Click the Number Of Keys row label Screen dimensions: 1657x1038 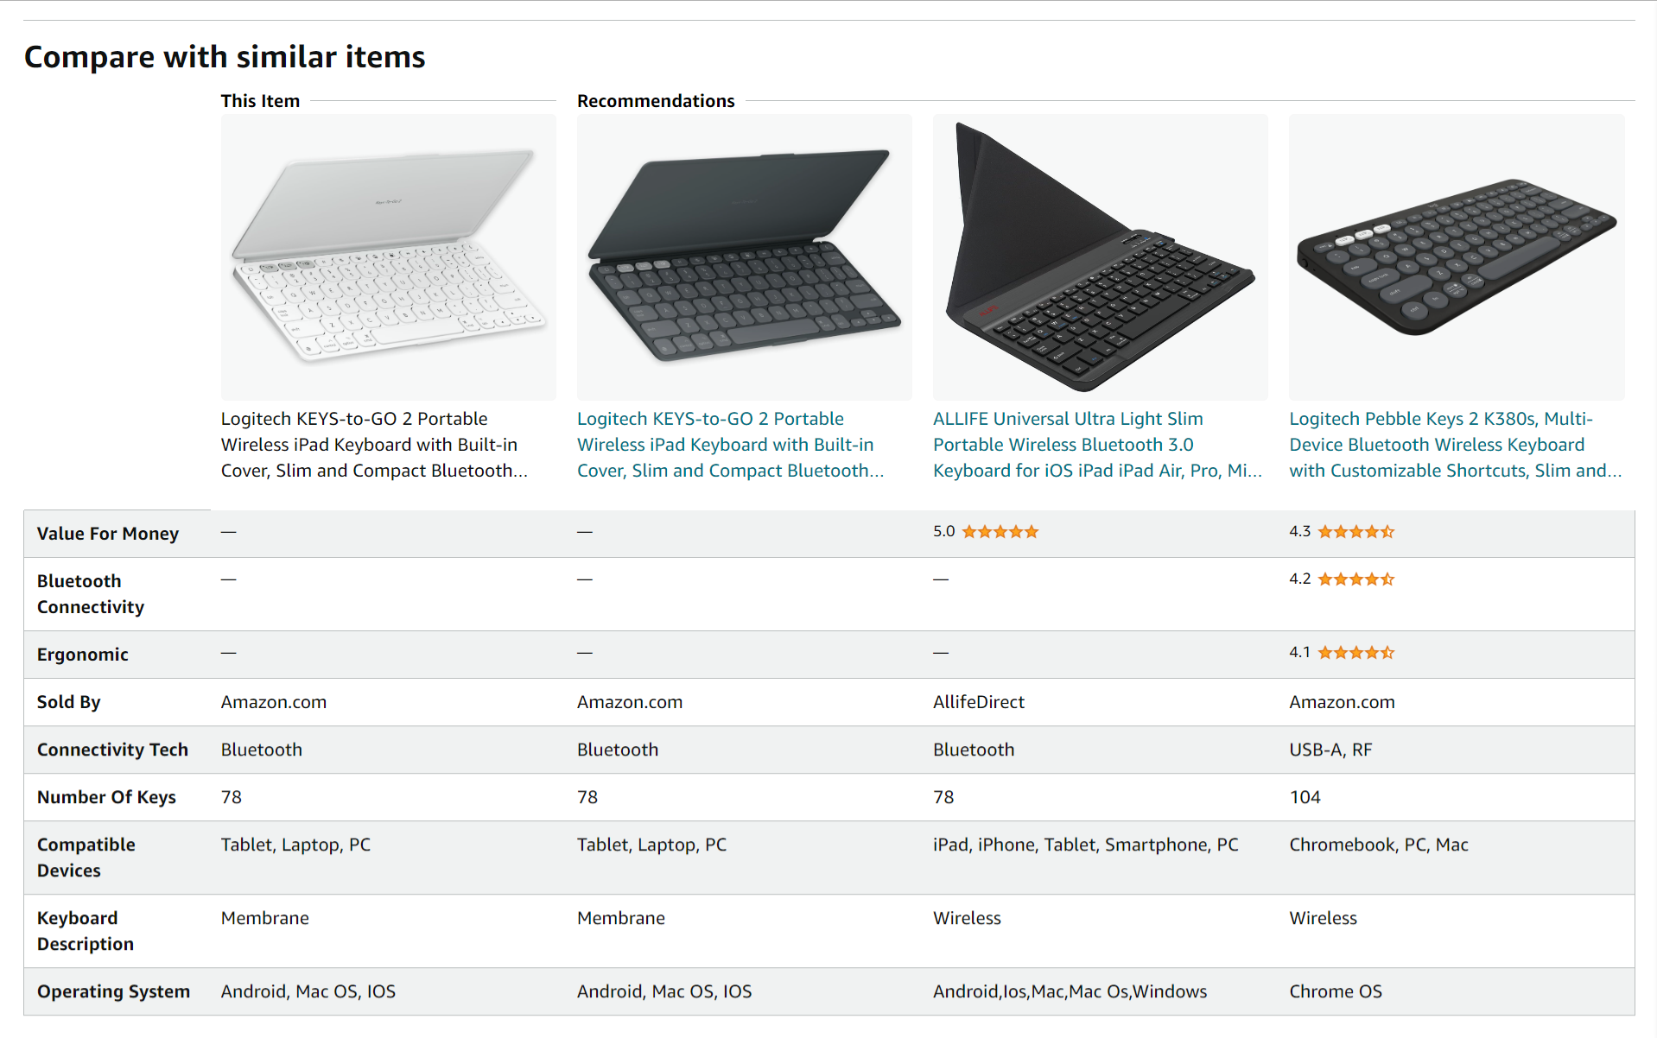tap(106, 797)
